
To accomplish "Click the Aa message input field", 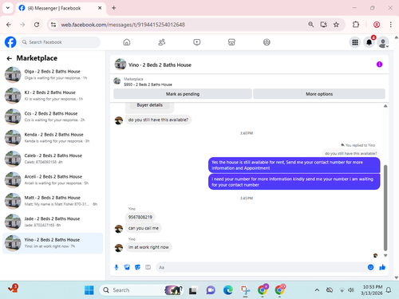I will (x=261, y=267).
